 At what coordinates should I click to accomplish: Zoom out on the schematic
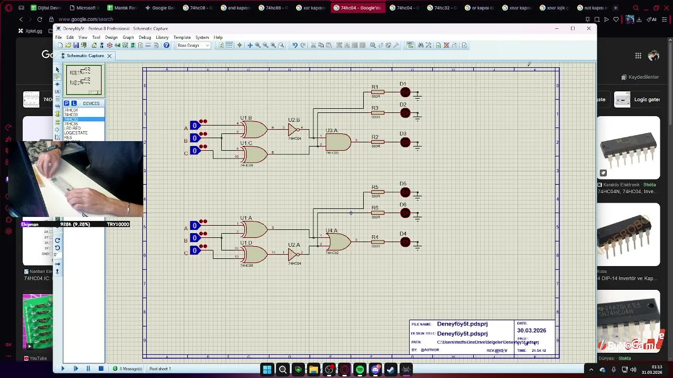coord(266,45)
